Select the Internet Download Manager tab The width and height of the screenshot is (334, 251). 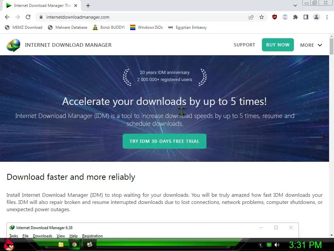tap(42, 6)
